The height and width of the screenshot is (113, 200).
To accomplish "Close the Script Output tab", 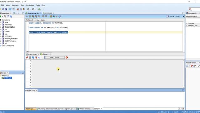I will pyautogui.click(x=38, y=54).
